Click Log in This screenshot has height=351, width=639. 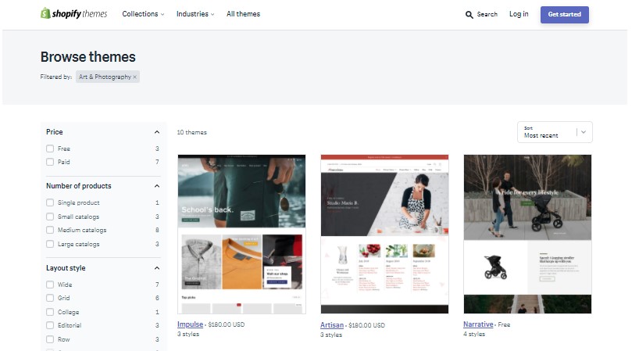tap(519, 14)
